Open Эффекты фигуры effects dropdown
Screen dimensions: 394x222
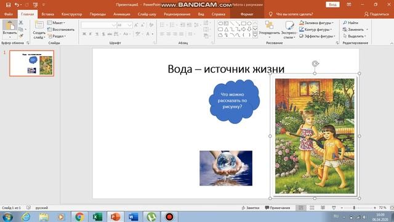coord(317,36)
